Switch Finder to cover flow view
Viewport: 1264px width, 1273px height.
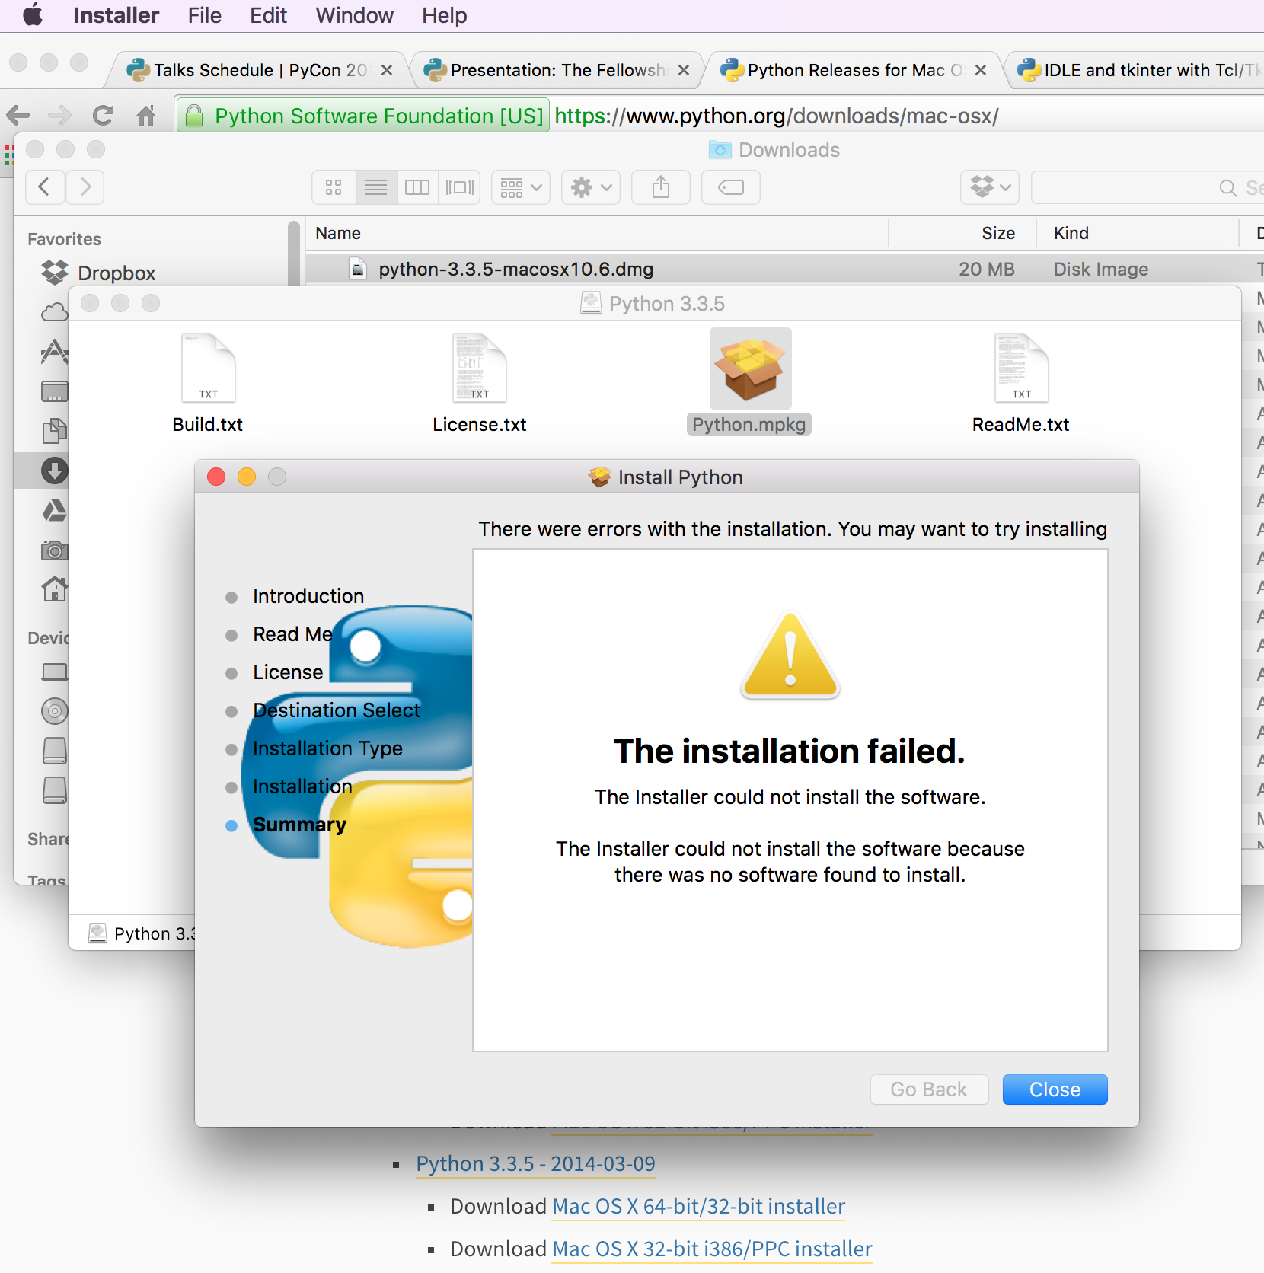point(460,187)
